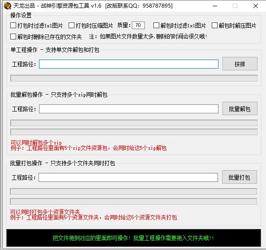Click first progress bar under batch pack
The width and height of the screenshot is (266, 250).
tap(133, 191)
